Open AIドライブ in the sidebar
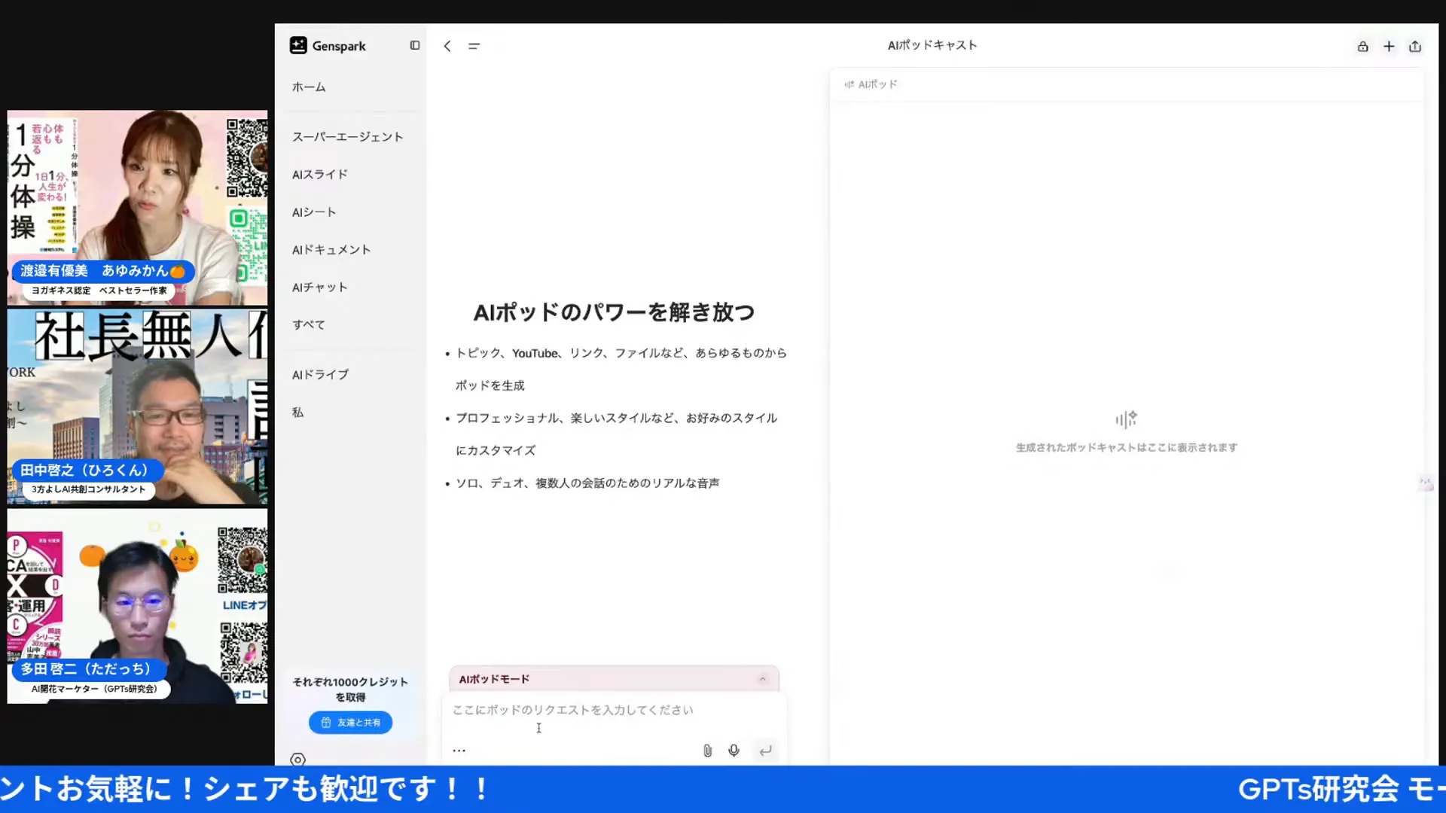The height and width of the screenshot is (813, 1446). tap(320, 375)
